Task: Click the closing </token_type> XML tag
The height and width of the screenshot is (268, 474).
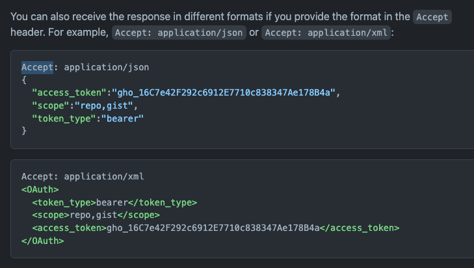Action: [x=163, y=202]
